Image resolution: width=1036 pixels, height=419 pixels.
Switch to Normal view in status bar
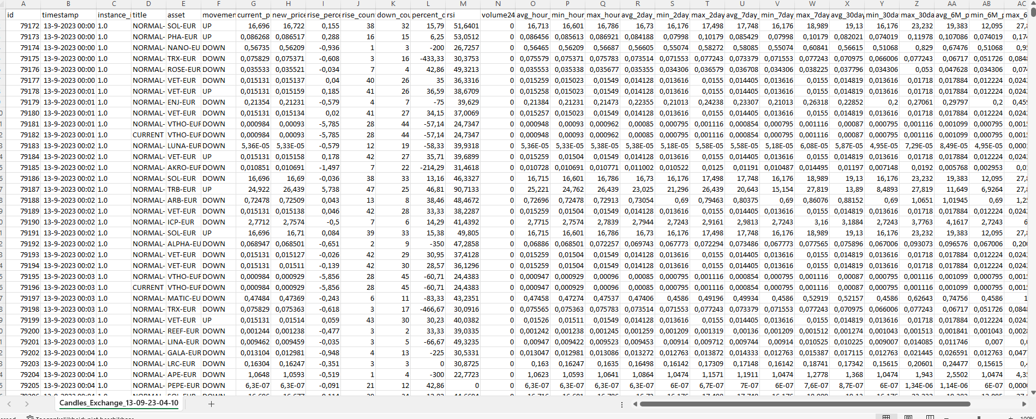[887, 417]
